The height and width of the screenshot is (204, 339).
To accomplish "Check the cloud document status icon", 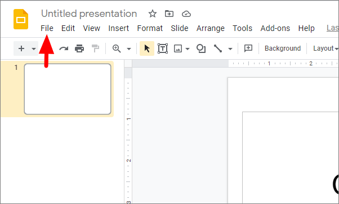I will coord(186,14).
